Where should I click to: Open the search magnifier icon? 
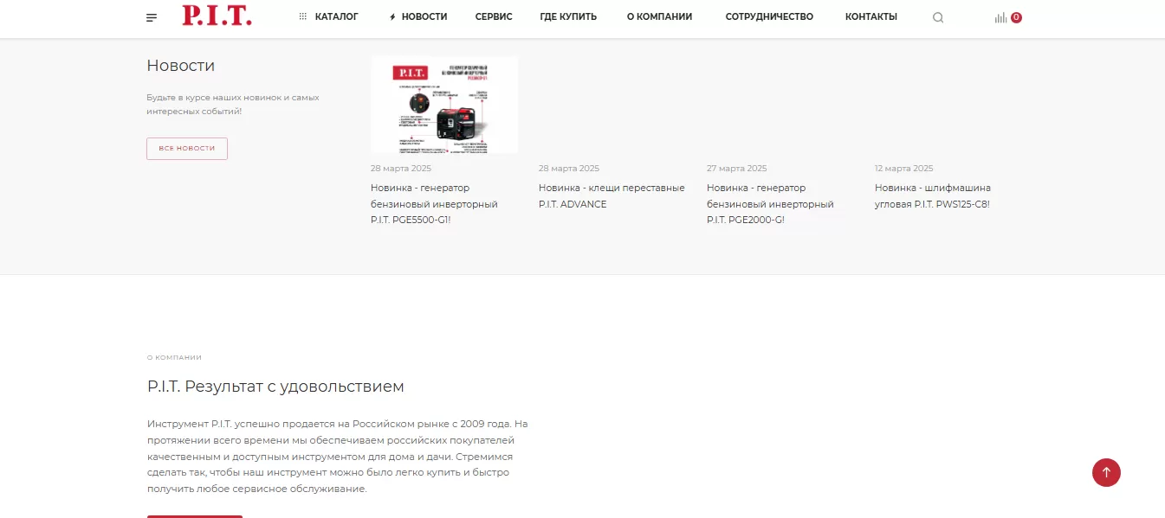pos(938,17)
